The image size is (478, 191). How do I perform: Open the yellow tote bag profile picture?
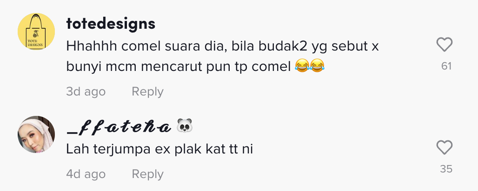(36, 32)
